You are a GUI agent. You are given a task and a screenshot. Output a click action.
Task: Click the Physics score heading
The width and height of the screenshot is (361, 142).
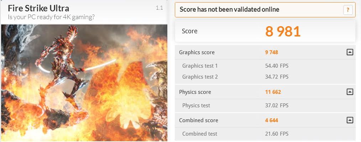(195, 92)
